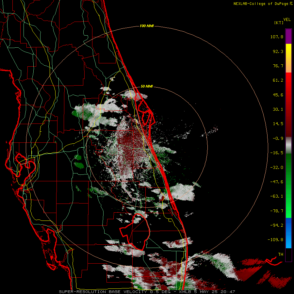Click the yellow-orange segment of color bar
This screenshot has width=294, height=294.
click(x=288, y=58)
